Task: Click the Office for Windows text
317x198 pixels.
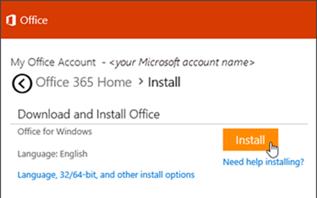Action: coord(55,132)
